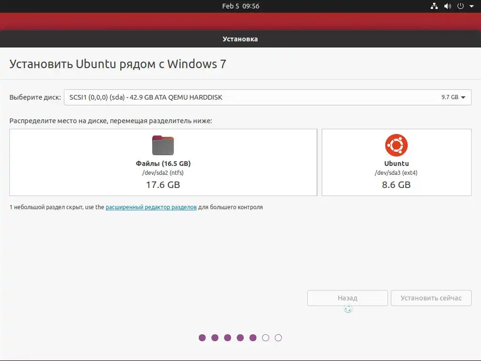Click the Назад button
The image size is (481, 361).
click(348, 298)
